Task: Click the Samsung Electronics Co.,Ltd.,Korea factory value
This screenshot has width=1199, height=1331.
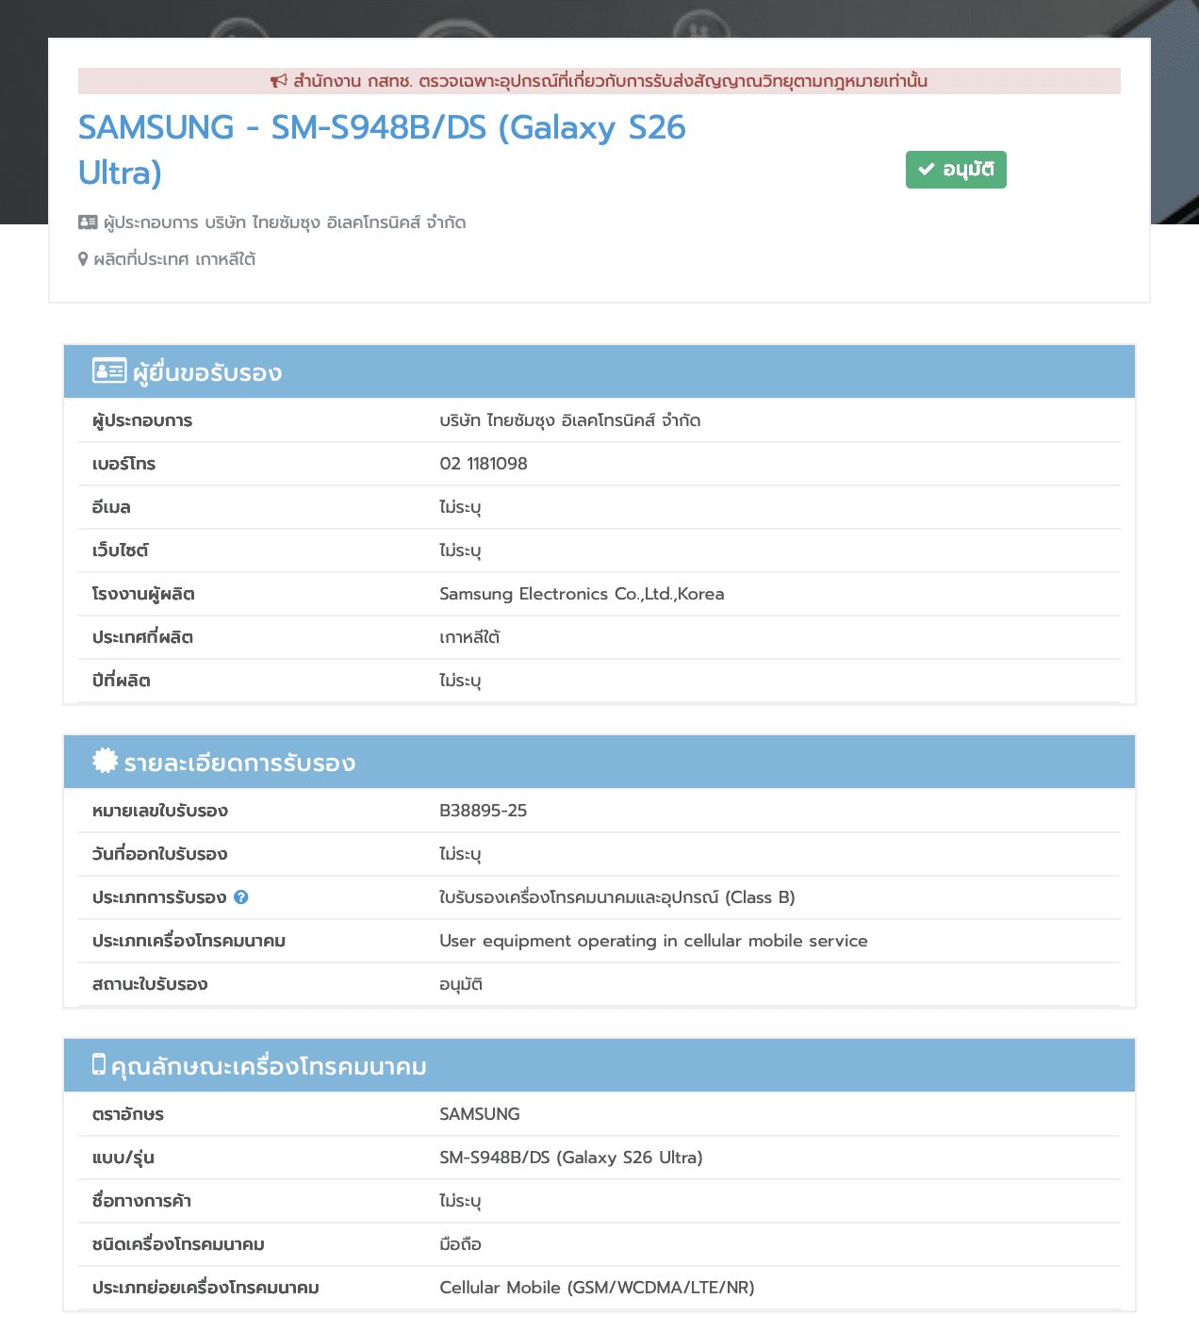Action: pos(582,594)
